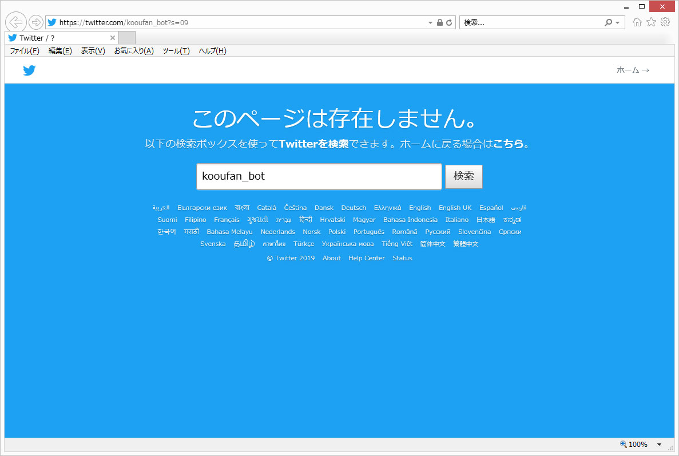
Task: Click the こちら link
Action: tap(509, 144)
